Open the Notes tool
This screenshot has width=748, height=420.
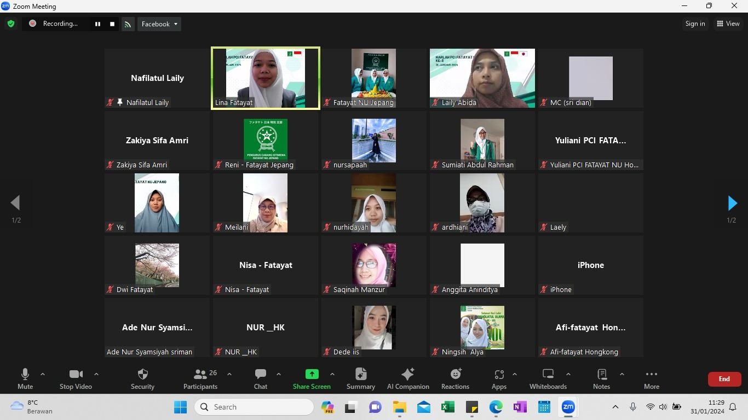pyautogui.click(x=601, y=378)
